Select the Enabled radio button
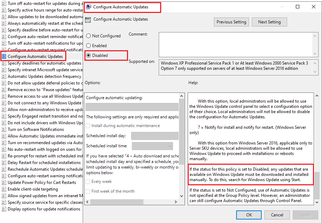 (88, 46)
